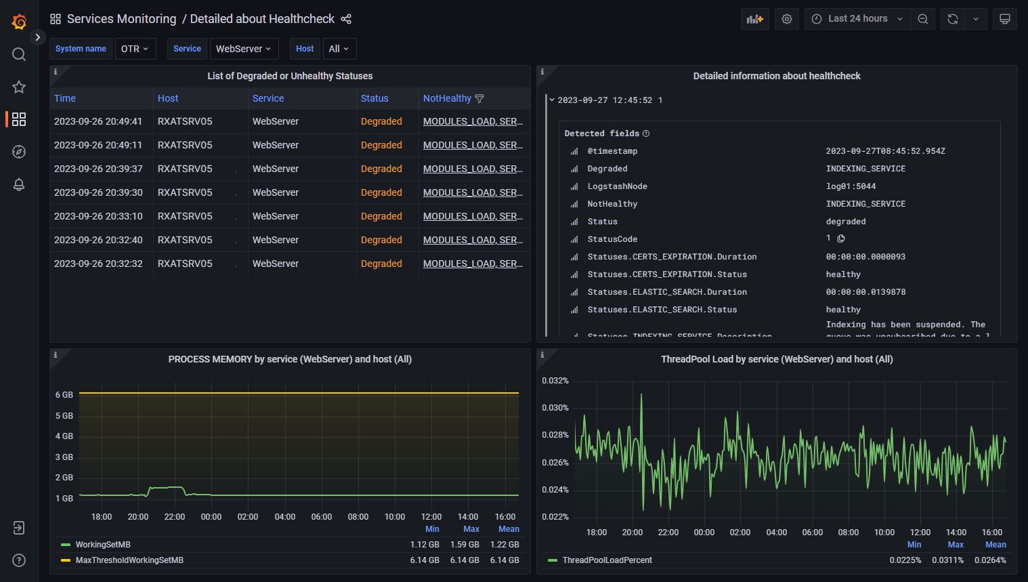
Task: Open the OTR system name dropdown
Action: coord(135,49)
